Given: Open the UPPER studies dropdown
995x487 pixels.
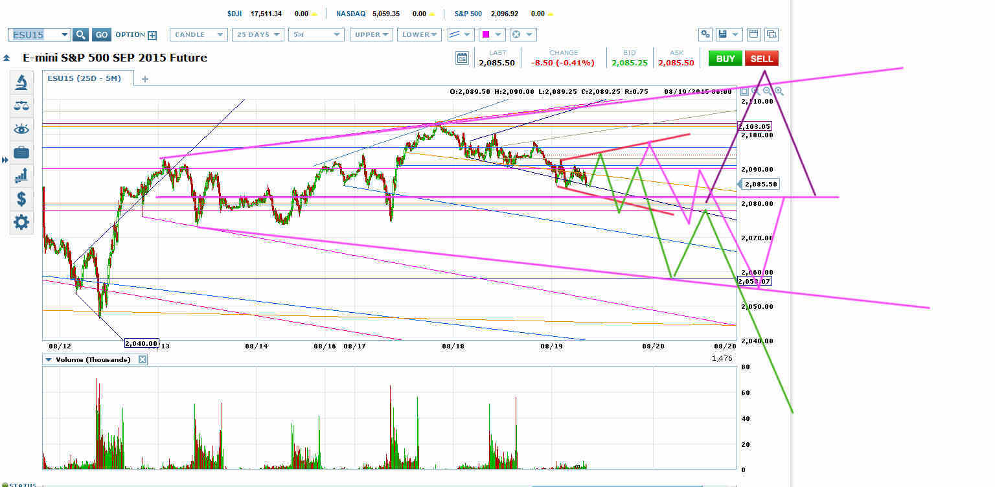Looking at the screenshot, I should 371,35.
